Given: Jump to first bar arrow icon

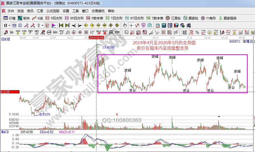Looking at the screenshot, I should 61,26.
